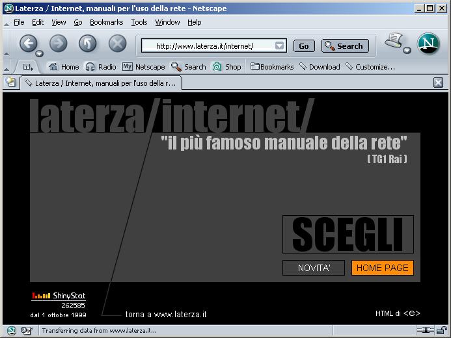Collapse the menu bar toolbar grippy

click(x=7, y=22)
